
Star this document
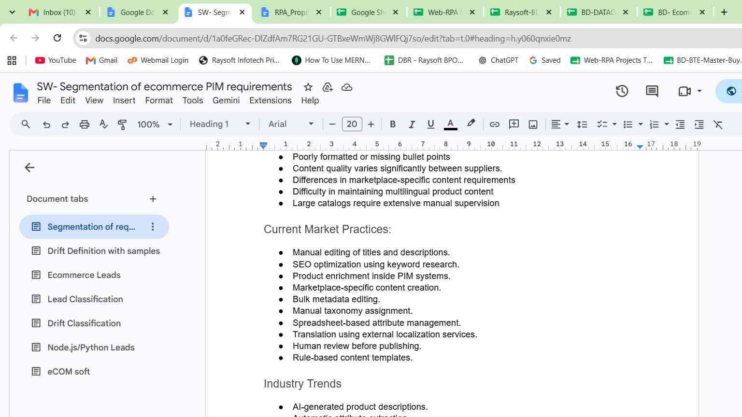point(308,87)
